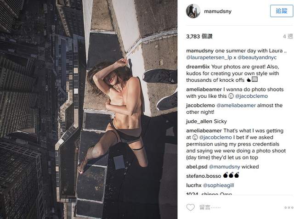Click @ameliabeamer mention in jacobclemo's comment
Image resolution: width=294 pixels, height=219 pixels.
[236, 106]
